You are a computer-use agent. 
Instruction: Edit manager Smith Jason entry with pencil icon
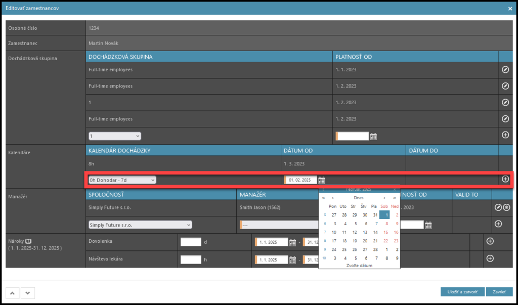pyautogui.click(x=498, y=207)
